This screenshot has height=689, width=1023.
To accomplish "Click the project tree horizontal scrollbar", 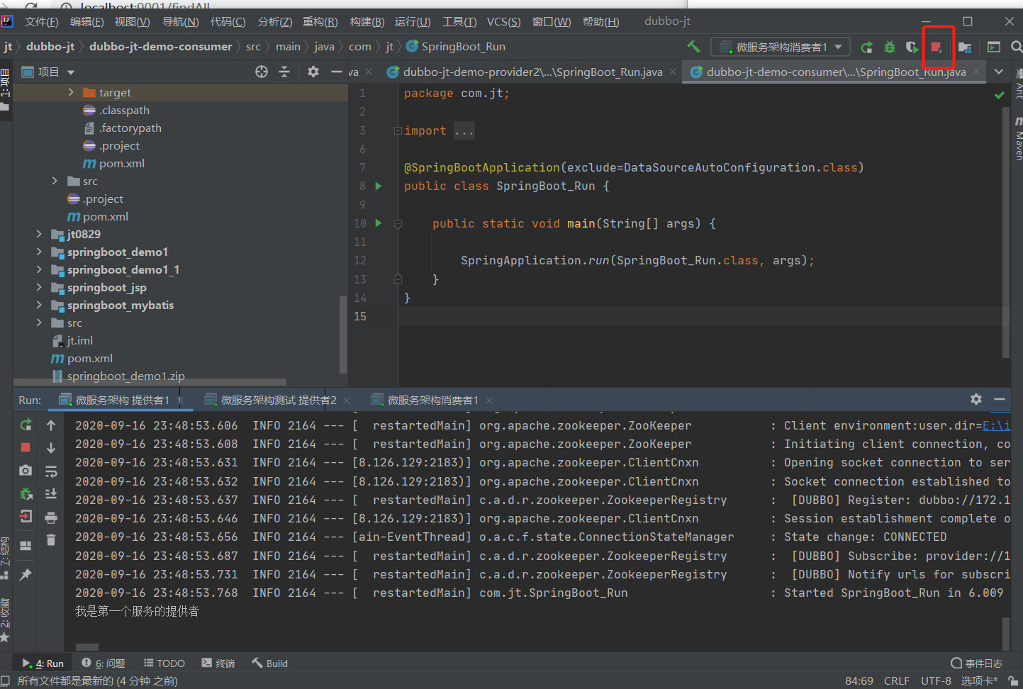I will (x=150, y=382).
